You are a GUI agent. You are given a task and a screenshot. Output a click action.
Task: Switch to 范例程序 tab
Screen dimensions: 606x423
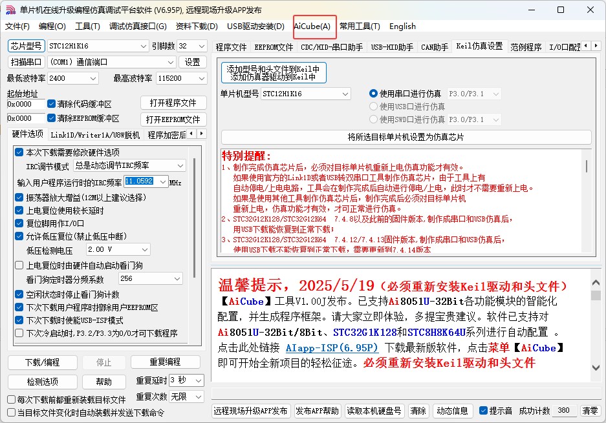[526, 47]
